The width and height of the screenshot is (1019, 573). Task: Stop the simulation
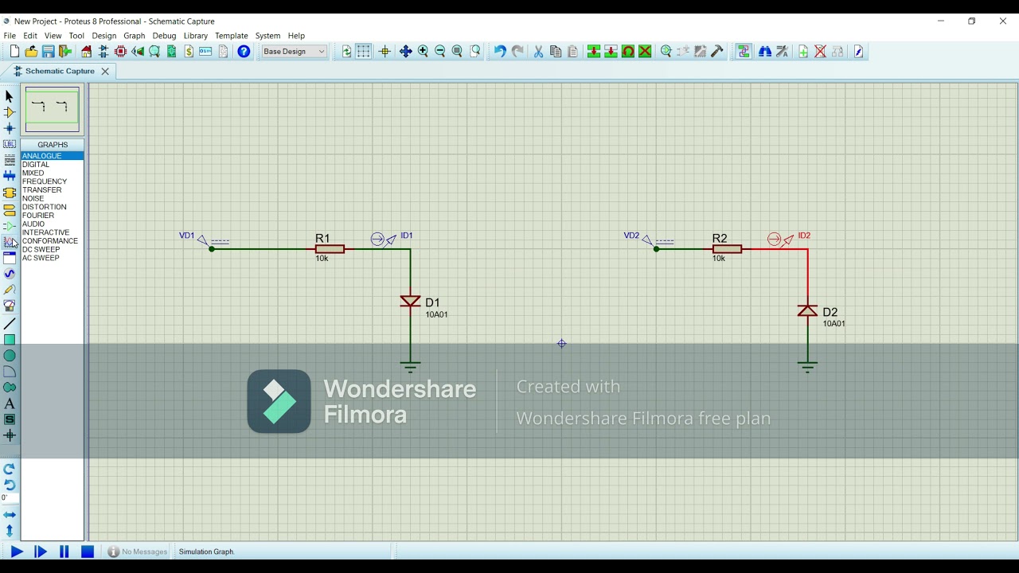88,552
